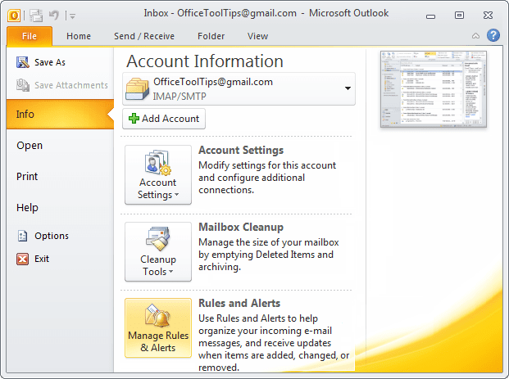This screenshot has height=379, width=509.
Task: Click the Inbox preview thumbnail
Action: [434, 89]
